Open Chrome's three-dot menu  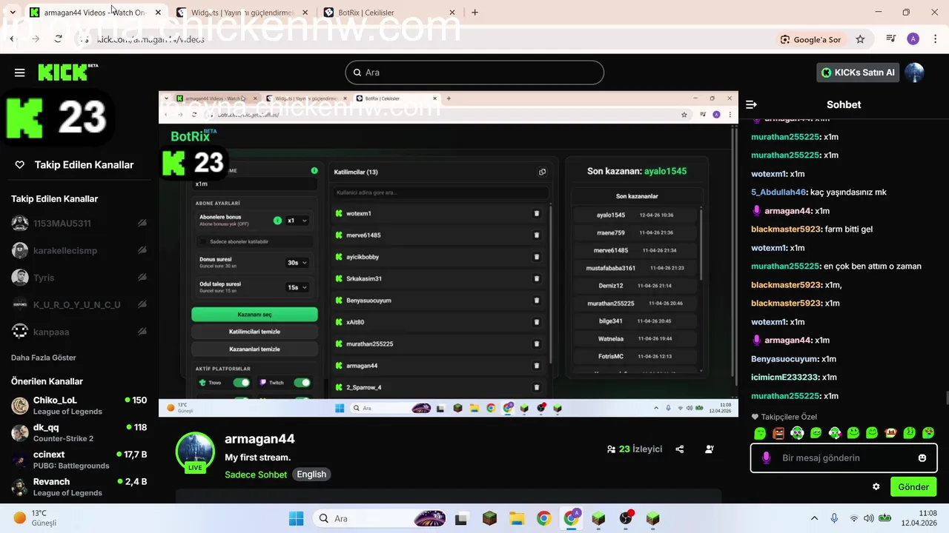pyautogui.click(x=936, y=39)
